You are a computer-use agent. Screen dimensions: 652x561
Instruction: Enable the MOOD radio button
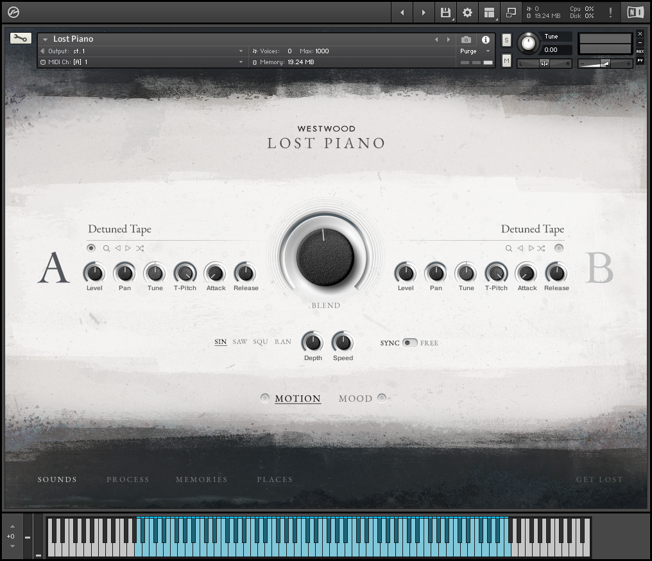[x=382, y=398]
